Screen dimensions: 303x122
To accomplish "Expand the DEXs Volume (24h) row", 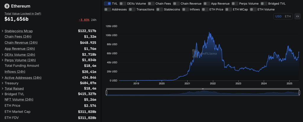I will 2,55.
